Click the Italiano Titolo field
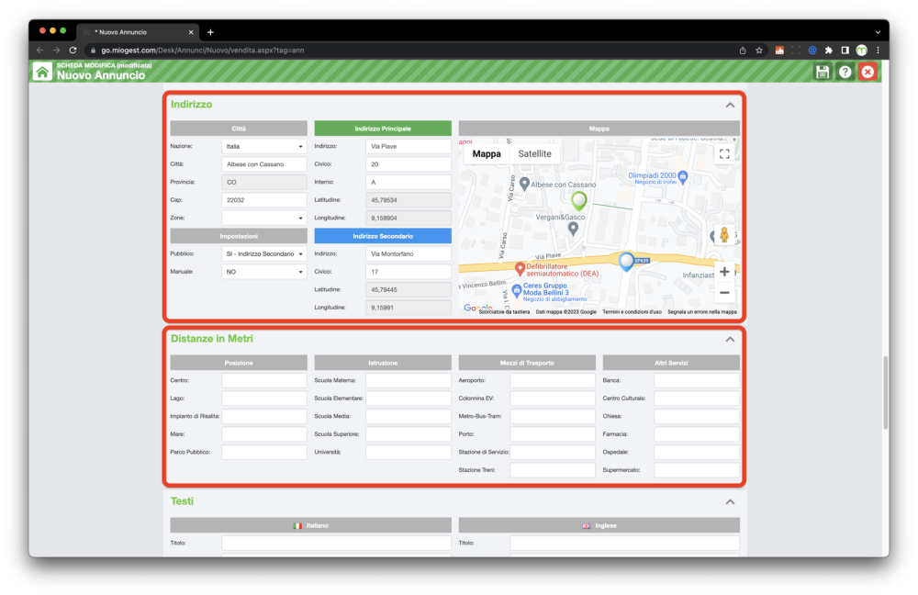 point(337,544)
